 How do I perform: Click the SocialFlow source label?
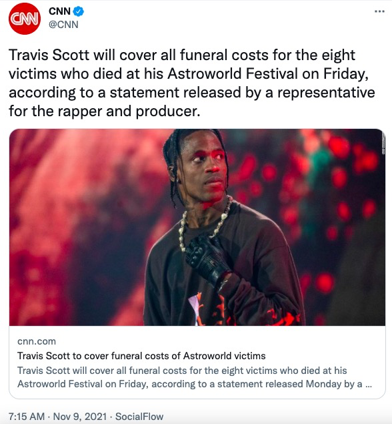[x=139, y=417]
